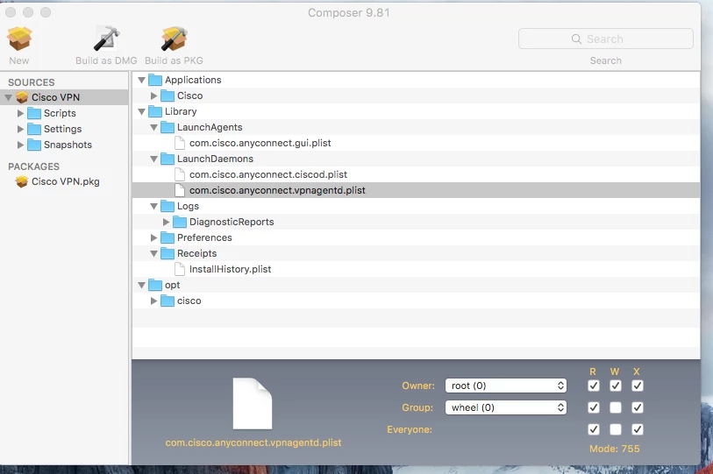Toggle Owner read permission checkbox
This screenshot has height=474, width=713.
594,386
